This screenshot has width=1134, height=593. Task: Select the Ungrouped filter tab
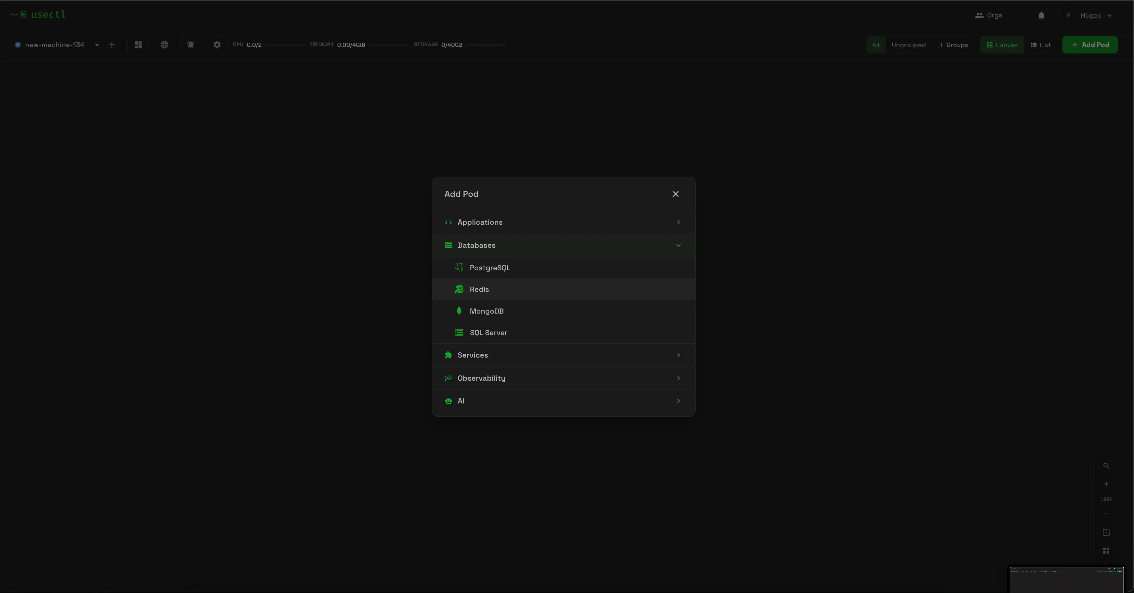point(908,45)
